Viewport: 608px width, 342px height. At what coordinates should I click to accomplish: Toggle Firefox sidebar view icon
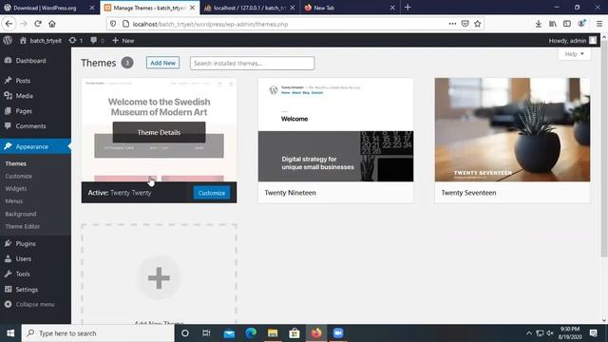[567, 24]
